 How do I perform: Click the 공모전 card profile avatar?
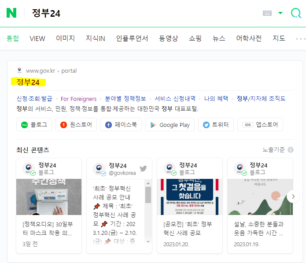170,168
